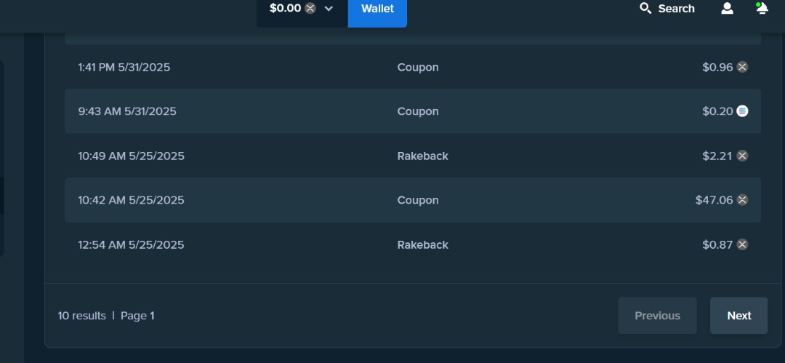Click the $0.00 balance amount
This screenshot has height=363, width=785.
tap(286, 8)
